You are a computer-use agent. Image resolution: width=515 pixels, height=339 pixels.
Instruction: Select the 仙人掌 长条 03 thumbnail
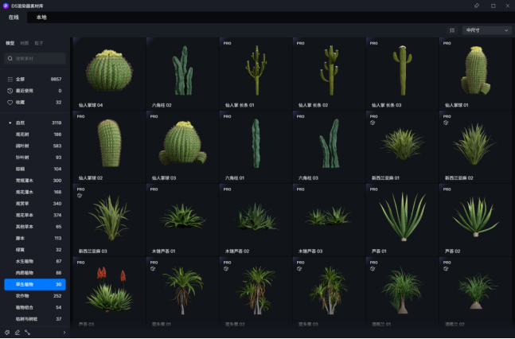402,73
